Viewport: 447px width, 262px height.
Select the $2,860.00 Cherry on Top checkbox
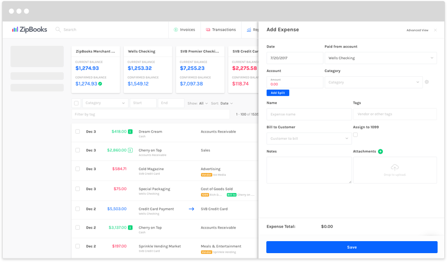77,150
